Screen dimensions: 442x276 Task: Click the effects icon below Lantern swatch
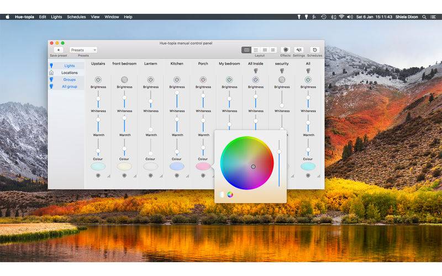pos(150,176)
